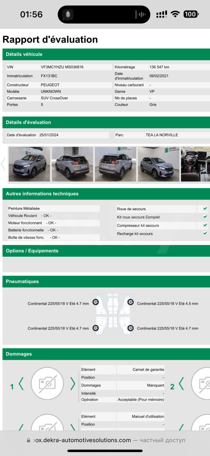Open the rear-left view car photo

coord(72,164)
